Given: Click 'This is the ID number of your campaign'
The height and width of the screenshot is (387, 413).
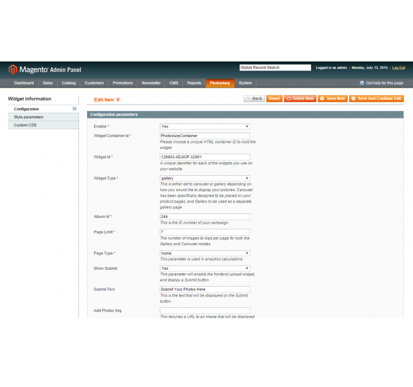Looking at the screenshot, I should pyautogui.click(x=194, y=223).
